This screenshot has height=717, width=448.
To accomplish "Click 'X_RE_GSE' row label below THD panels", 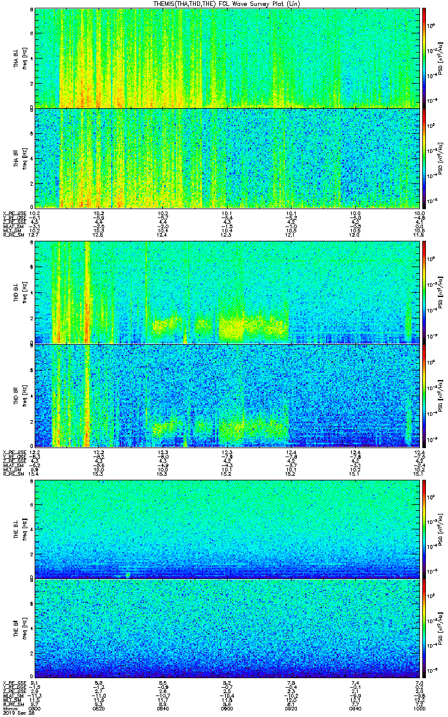I will 14,452.
